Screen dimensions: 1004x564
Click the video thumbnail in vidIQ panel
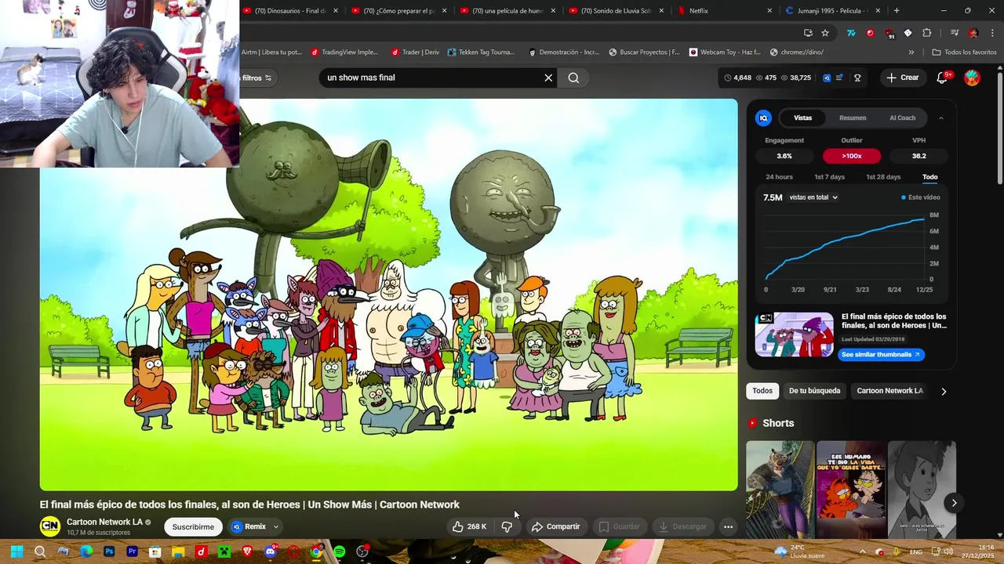pyautogui.click(x=795, y=334)
